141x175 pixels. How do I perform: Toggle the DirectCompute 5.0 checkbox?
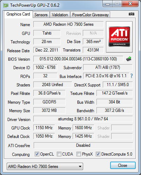98,154
